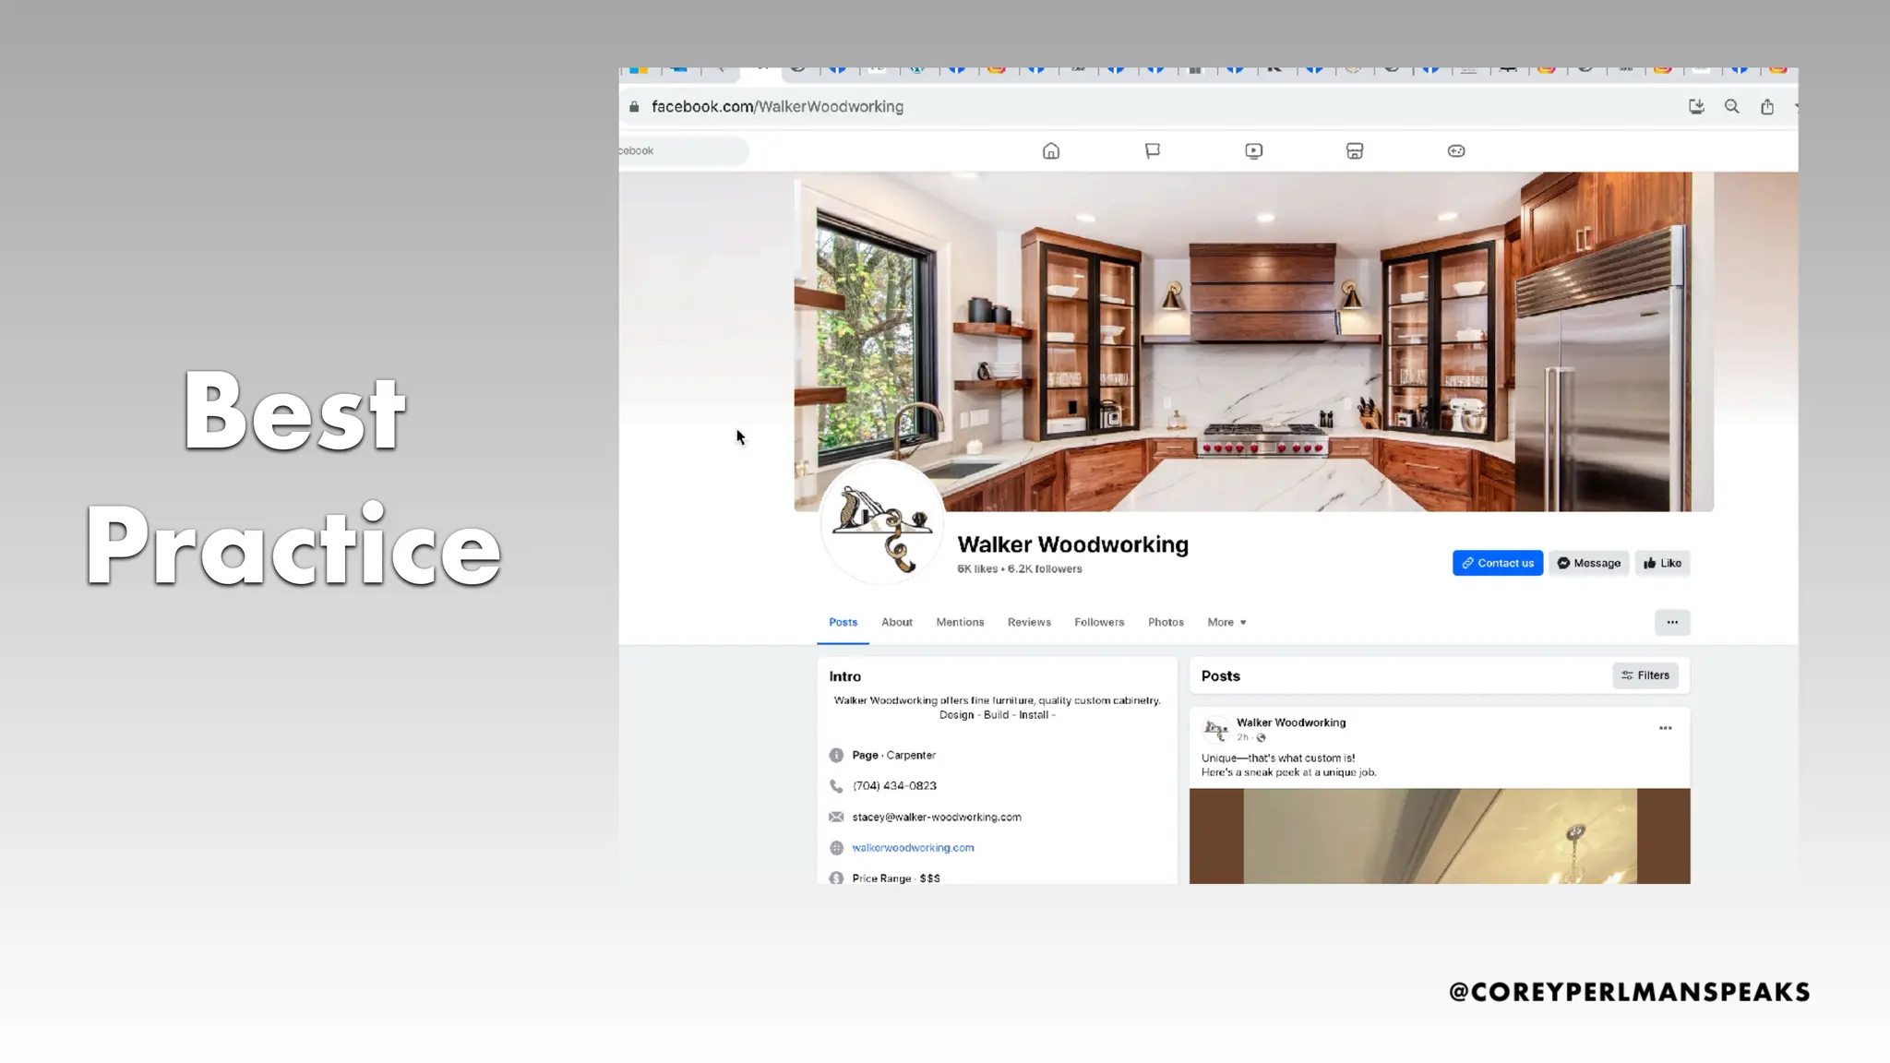Like the Walker Woodworking page

click(1662, 563)
